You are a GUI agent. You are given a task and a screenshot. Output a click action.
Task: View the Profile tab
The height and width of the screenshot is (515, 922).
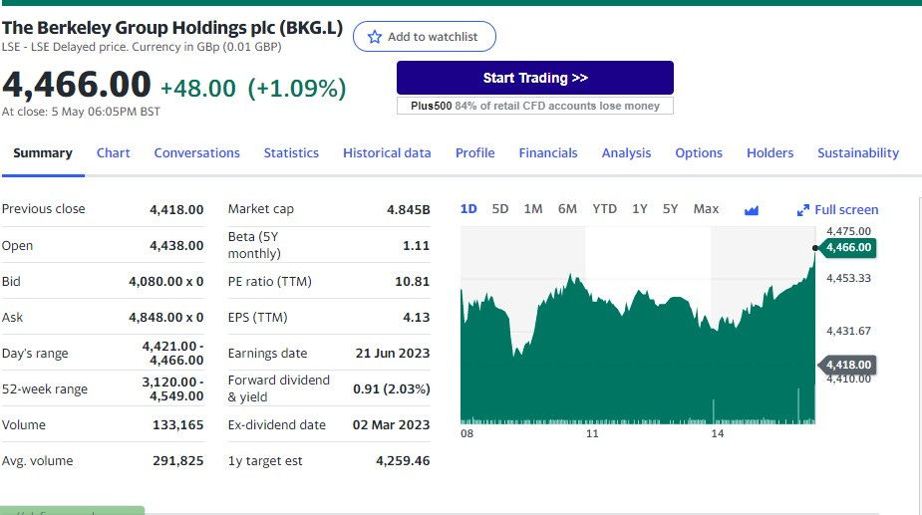click(x=475, y=152)
